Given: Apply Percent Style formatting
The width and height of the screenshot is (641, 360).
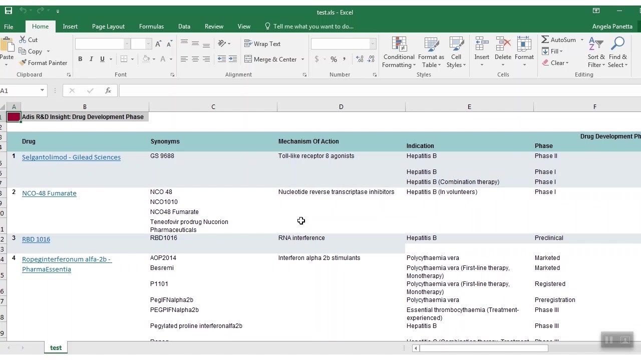Looking at the screenshot, I should 334,59.
